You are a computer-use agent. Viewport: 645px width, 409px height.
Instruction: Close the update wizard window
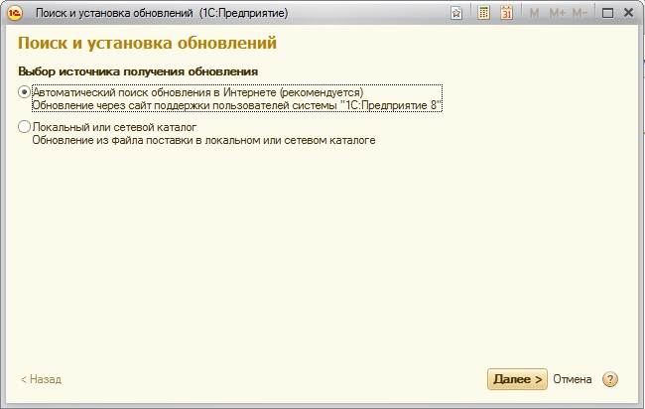pyautogui.click(x=629, y=14)
